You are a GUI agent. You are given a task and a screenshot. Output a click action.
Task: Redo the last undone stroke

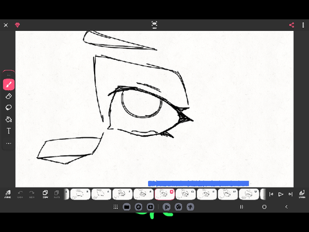[x=32, y=194]
